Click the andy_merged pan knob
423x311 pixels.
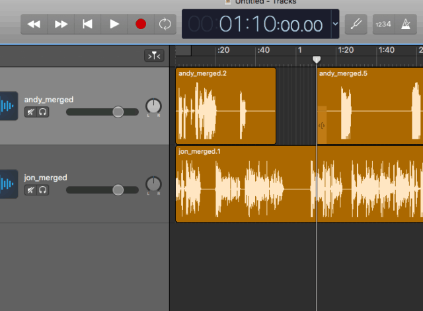(153, 106)
